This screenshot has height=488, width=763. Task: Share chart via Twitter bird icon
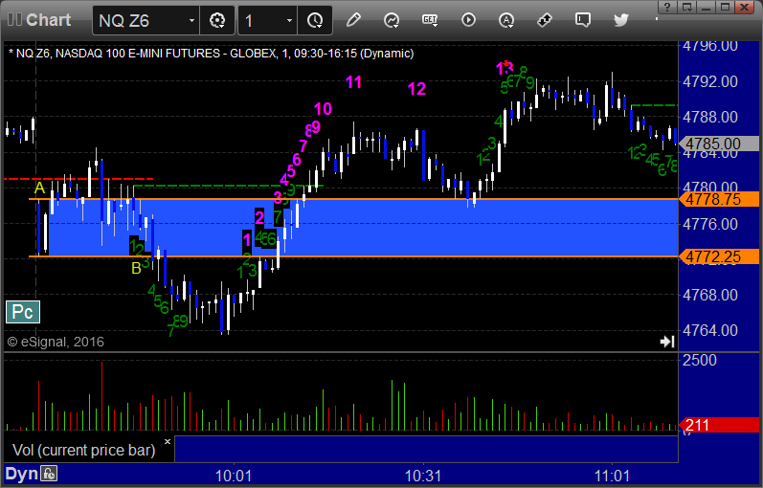point(621,20)
